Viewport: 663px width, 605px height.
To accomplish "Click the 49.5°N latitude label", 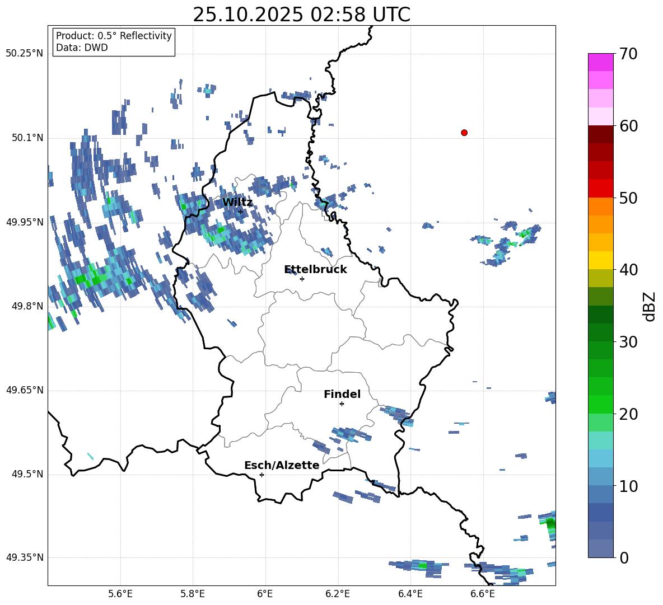I will tap(27, 474).
